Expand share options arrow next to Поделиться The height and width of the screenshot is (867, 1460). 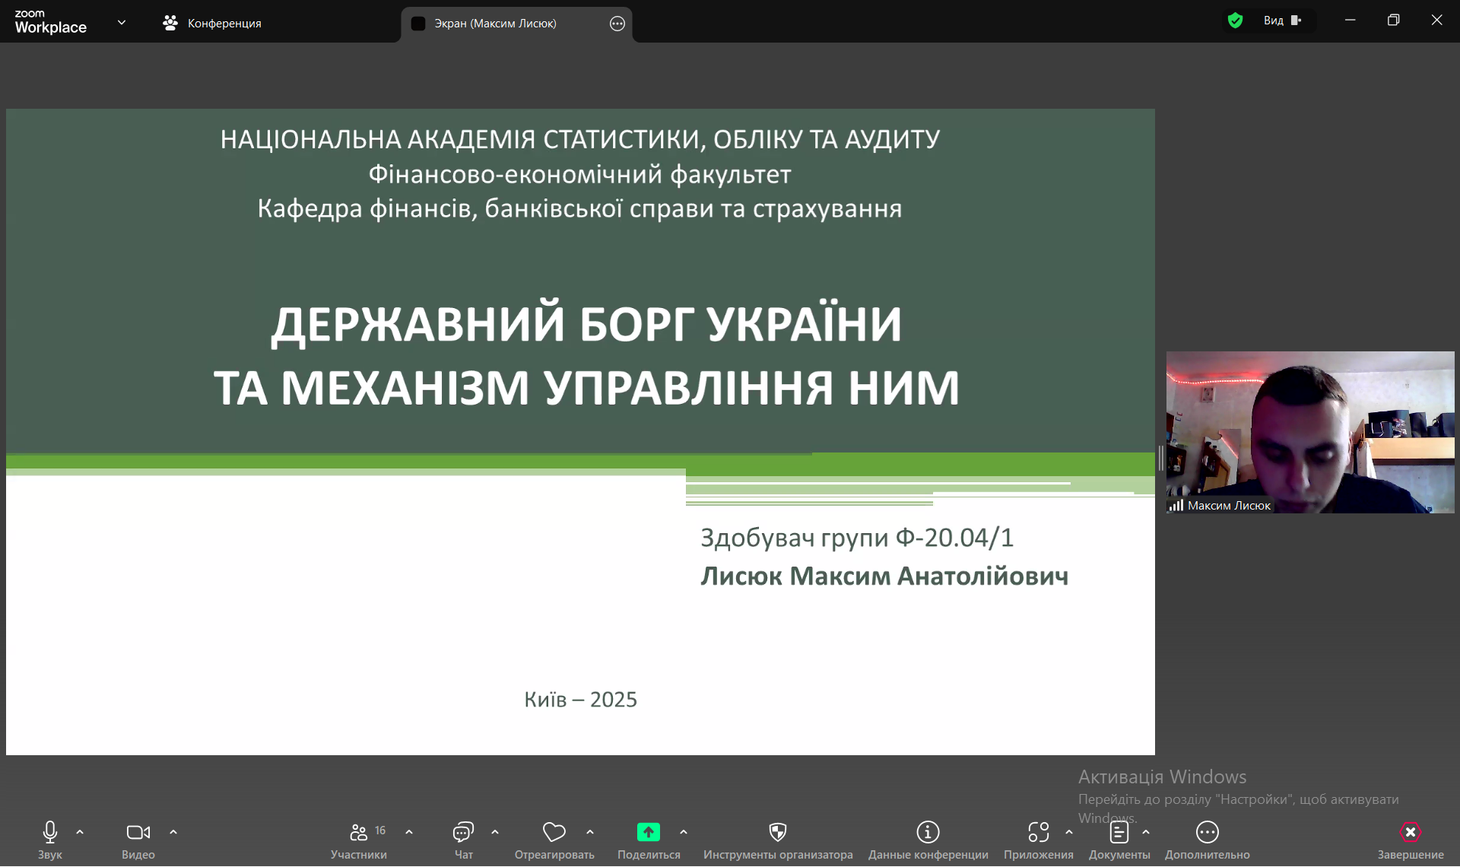click(x=684, y=833)
